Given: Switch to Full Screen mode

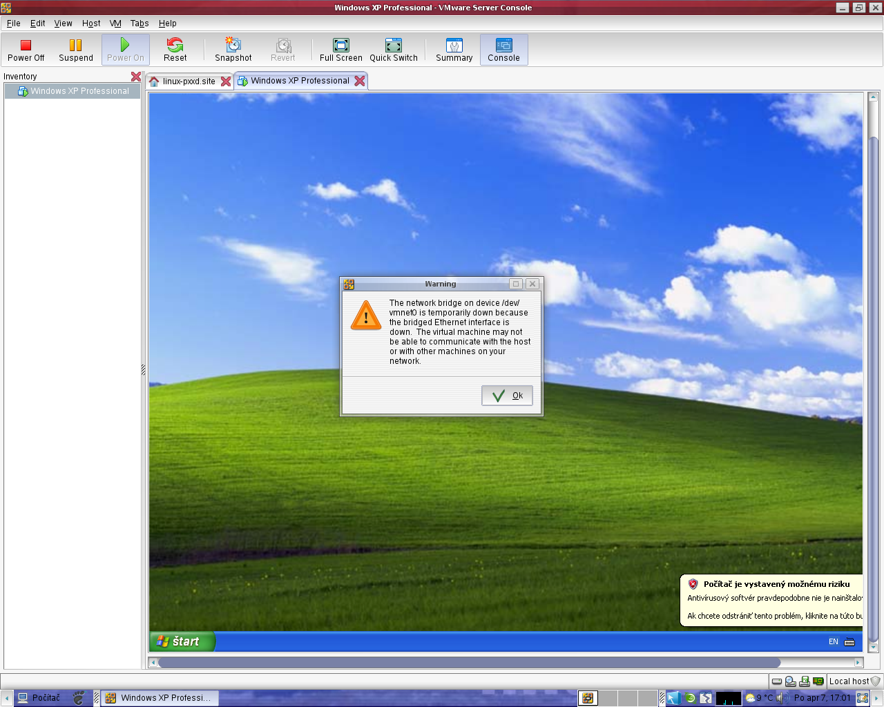Looking at the screenshot, I should (x=341, y=50).
